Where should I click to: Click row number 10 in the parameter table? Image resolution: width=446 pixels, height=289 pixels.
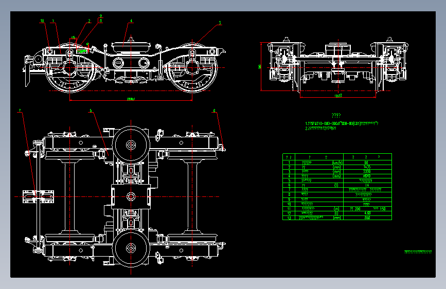click(x=289, y=204)
